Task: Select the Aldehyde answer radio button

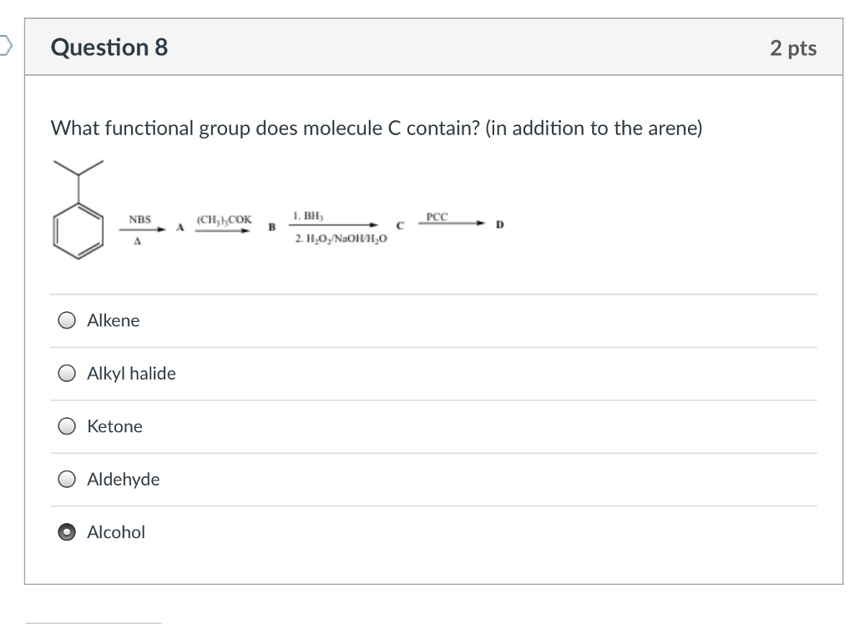Action: point(66,479)
